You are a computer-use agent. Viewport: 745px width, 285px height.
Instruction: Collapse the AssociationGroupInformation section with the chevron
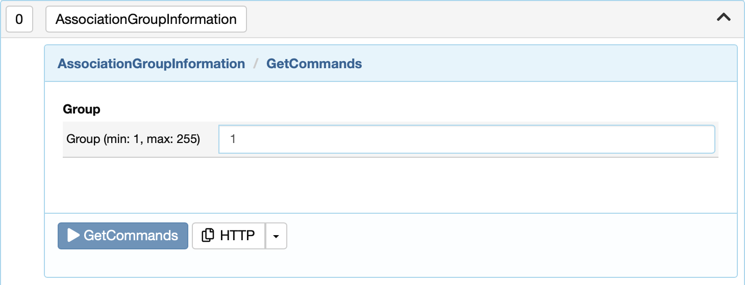point(724,17)
